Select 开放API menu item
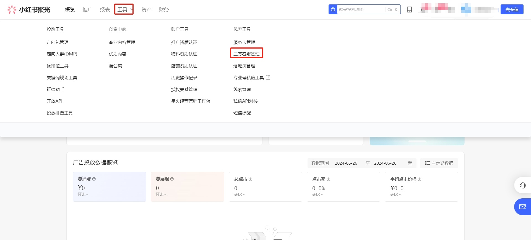Image resolution: width=531 pixels, height=240 pixels. point(54,101)
